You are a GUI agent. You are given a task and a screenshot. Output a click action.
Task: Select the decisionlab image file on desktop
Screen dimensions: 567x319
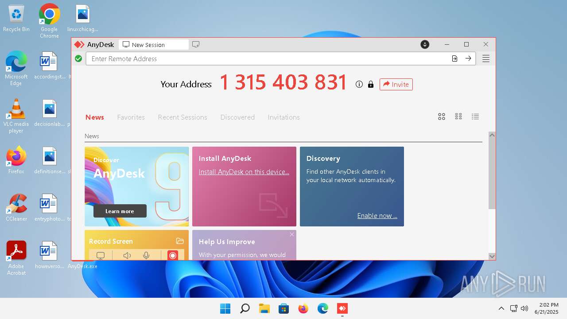click(x=50, y=113)
